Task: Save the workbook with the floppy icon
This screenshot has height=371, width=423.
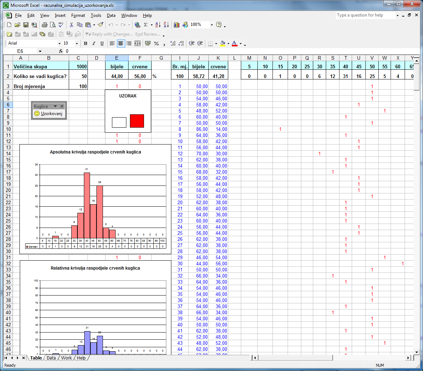Action: point(26,25)
